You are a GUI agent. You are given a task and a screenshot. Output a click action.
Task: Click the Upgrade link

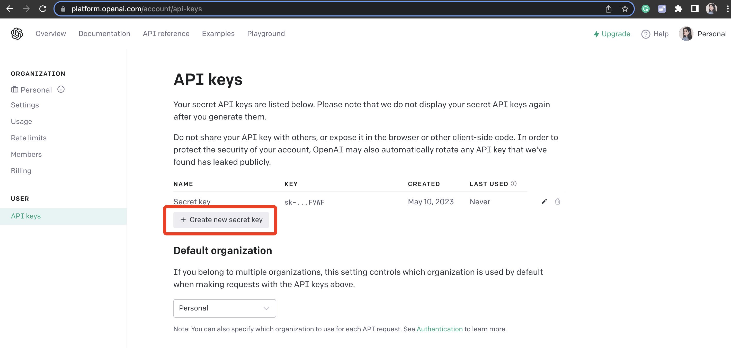point(616,34)
